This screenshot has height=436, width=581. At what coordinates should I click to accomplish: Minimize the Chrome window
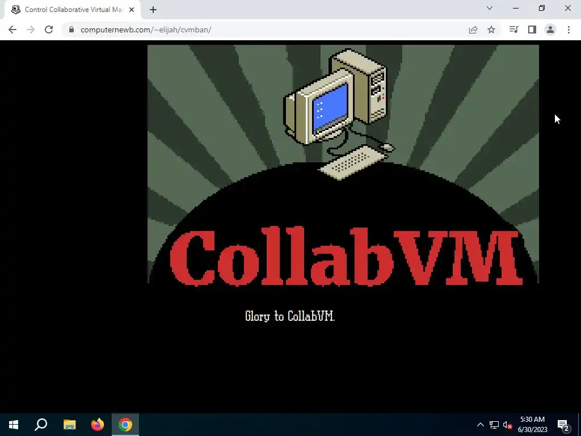coord(515,8)
